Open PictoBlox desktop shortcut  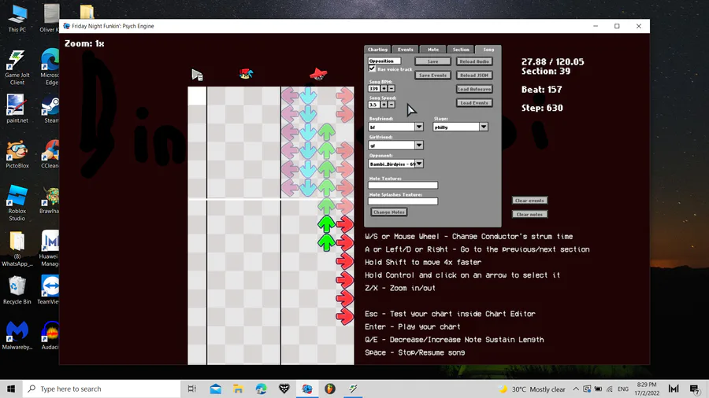[x=17, y=154]
